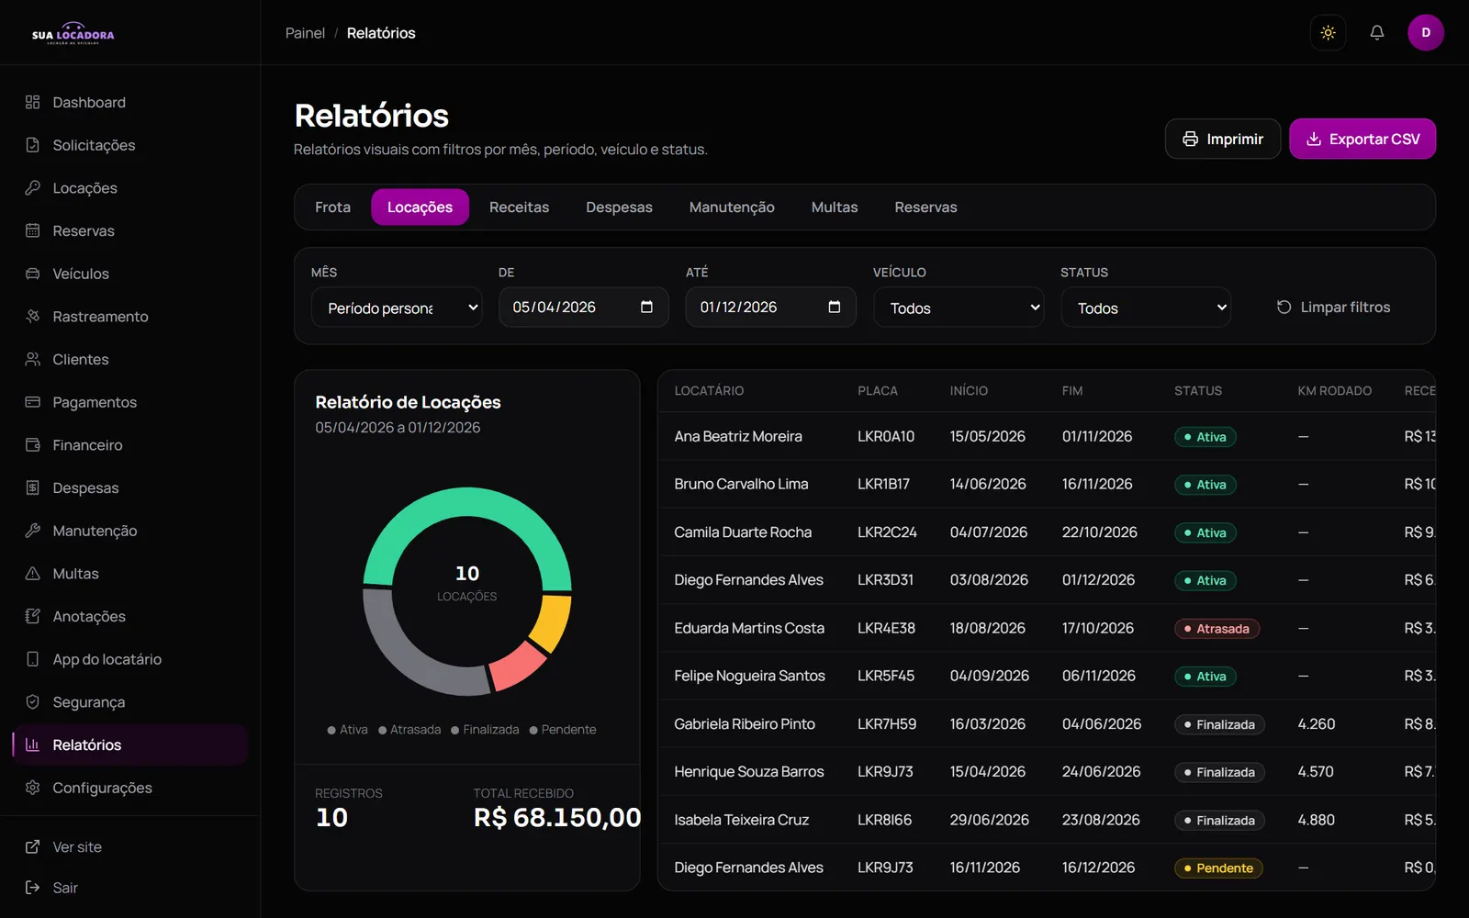Click the Segurança shield icon
Screen dimensions: 1469x918
tap(33, 701)
